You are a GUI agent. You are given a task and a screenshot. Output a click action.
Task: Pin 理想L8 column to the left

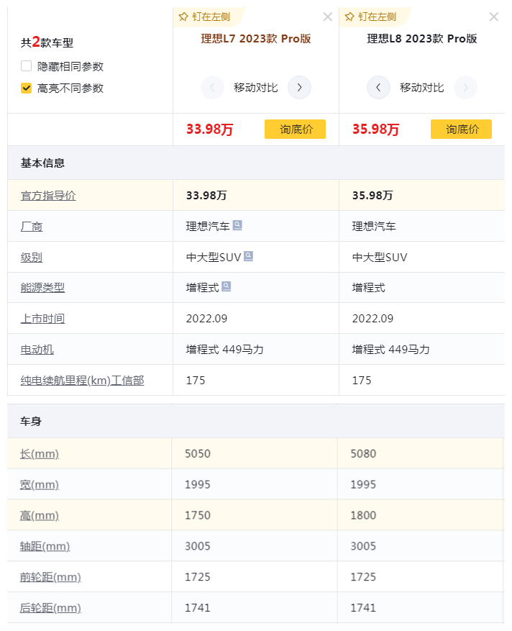point(371,17)
